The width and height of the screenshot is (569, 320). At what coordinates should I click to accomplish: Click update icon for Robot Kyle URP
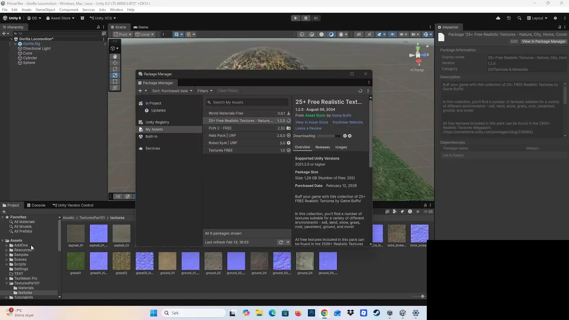[x=289, y=143]
